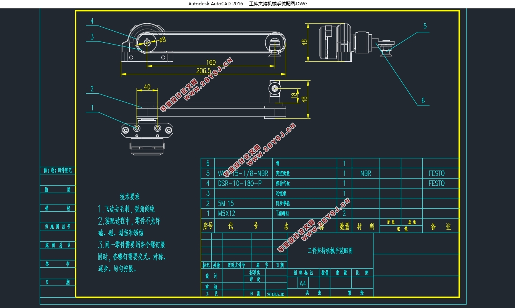515x308 pixels.
Task: Select part balloon number 6
Action: pyautogui.click(x=423, y=101)
